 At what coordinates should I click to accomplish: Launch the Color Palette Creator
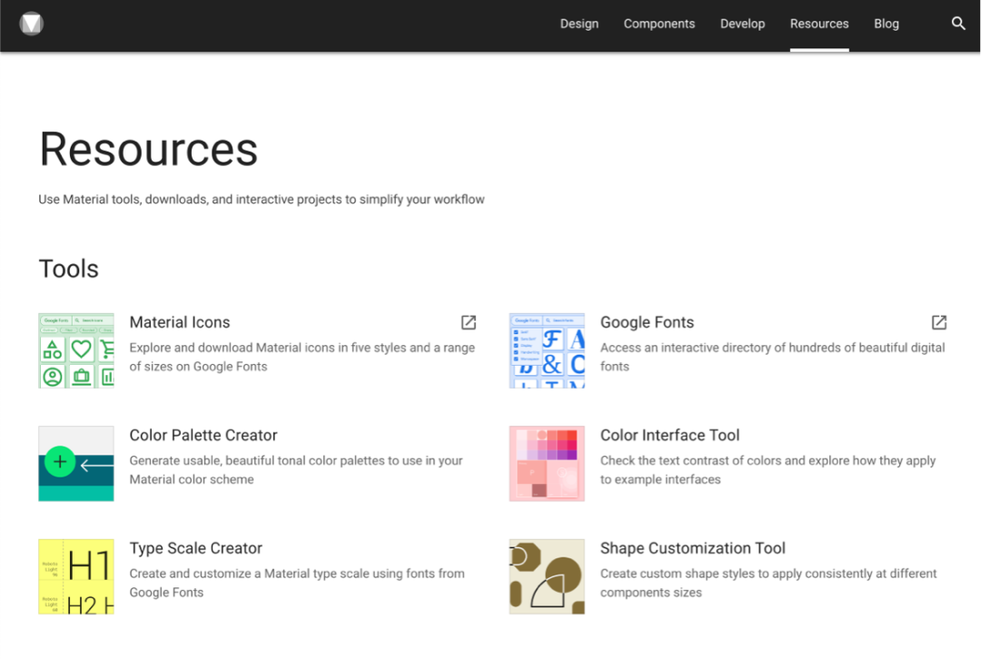(203, 435)
